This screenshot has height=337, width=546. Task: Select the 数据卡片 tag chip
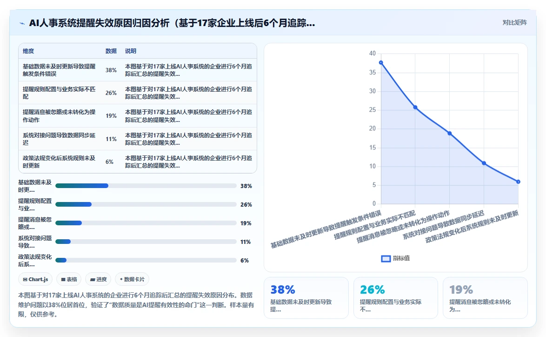coord(132,279)
